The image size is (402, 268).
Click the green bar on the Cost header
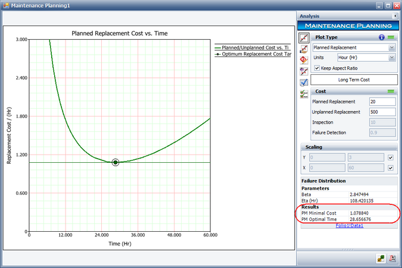[x=391, y=92]
